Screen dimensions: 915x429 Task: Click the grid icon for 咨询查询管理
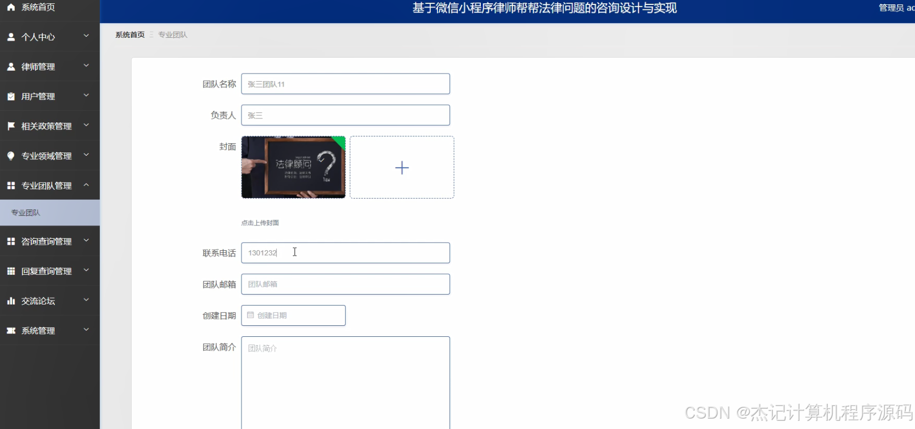click(11, 241)
